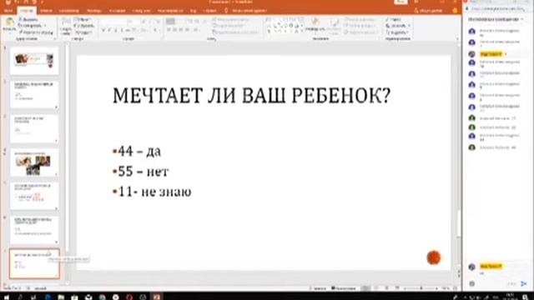Switch to the Home ribbon tab
The width and height of the screenshot is (534, 300).
pos(27,11)
